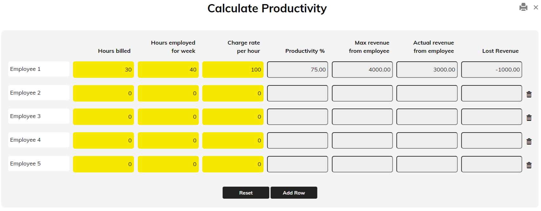Click Employee 1 hours employed field
The width and height of the screenshot is (541, 211).
click(x=168, y=70)
